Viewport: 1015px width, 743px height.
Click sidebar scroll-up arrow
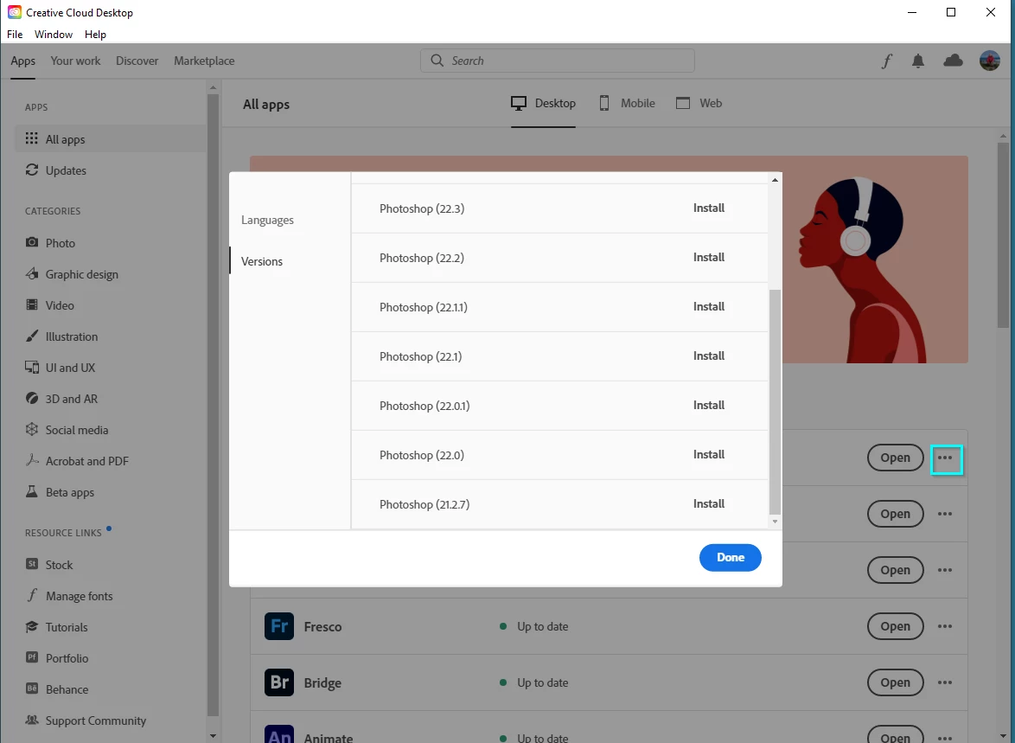(x=213, y=86)
